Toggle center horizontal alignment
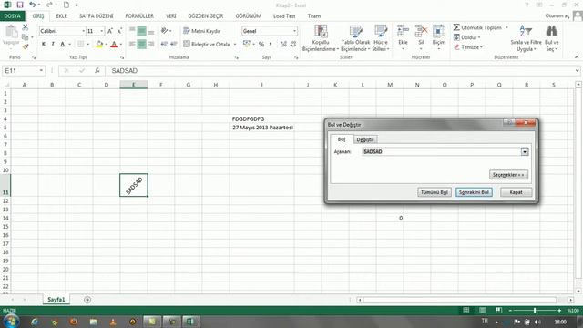 142,45
